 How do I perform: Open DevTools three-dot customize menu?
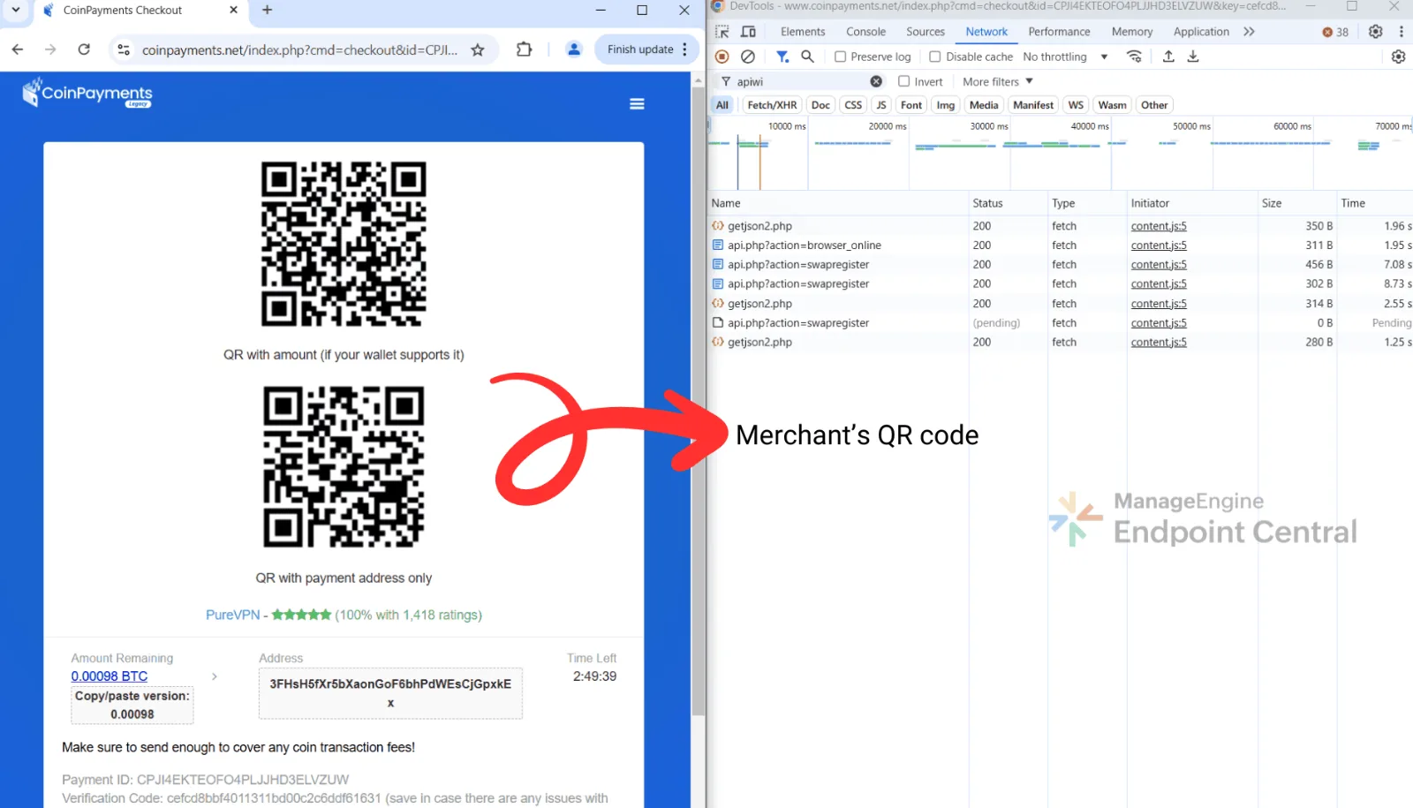click(1402, 32)
